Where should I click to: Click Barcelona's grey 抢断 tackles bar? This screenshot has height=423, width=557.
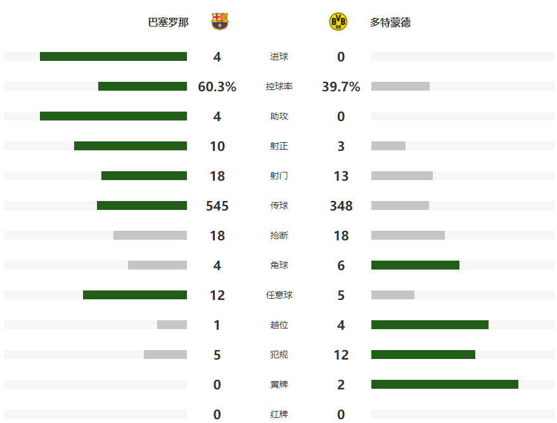pyautogui.click(x=150, y=235)
